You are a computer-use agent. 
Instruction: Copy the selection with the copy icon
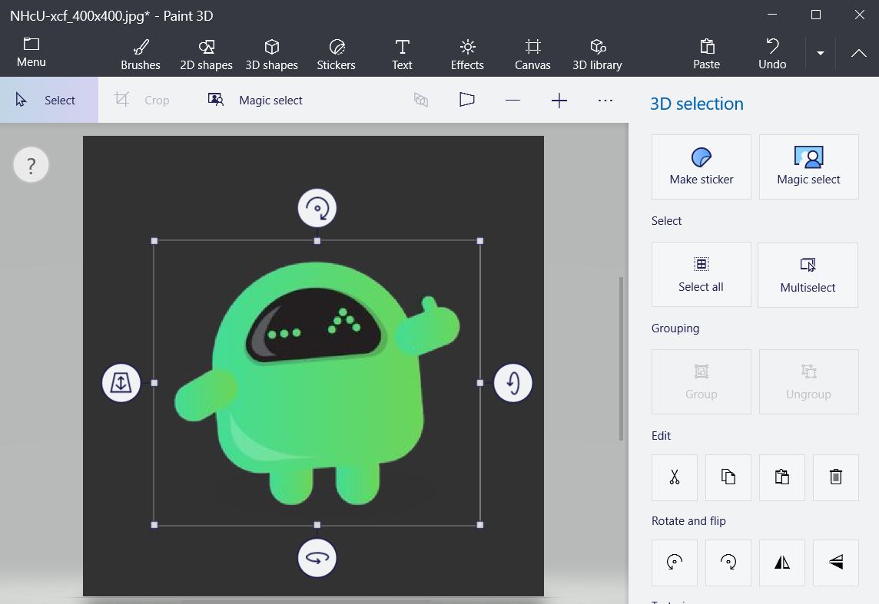[x=728, y=477]
